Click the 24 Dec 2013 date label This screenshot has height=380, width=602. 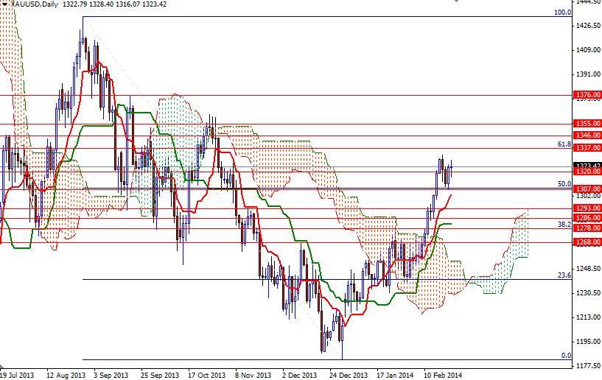click(x=349, y=375)
